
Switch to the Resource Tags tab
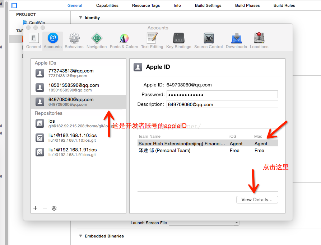[146, 5]
